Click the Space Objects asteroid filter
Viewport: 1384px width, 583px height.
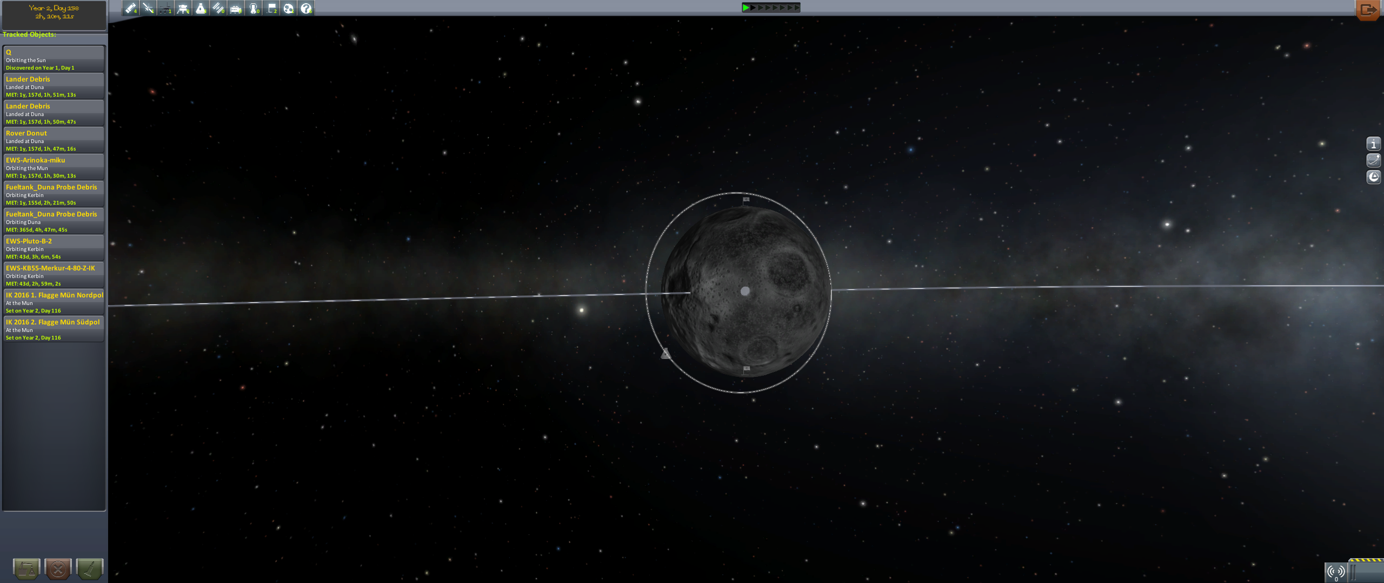[289, 8]
